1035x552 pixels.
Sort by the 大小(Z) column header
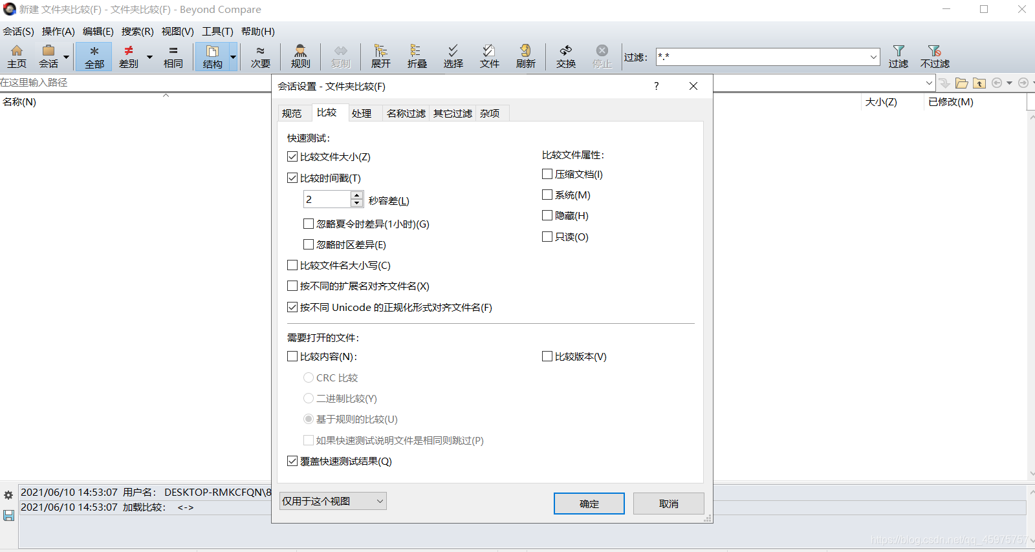(881, 102)
